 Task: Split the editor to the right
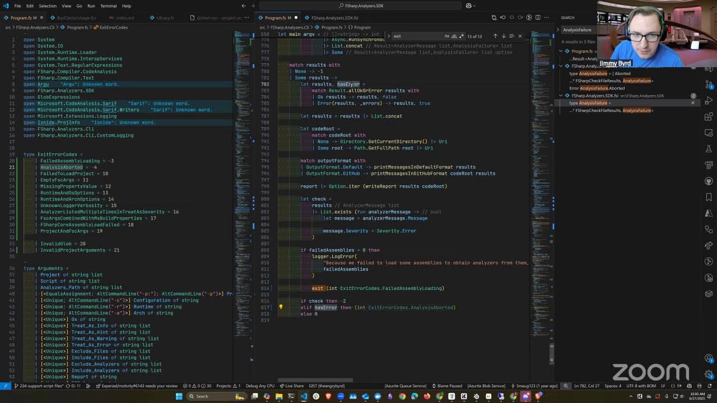point(538,18)
